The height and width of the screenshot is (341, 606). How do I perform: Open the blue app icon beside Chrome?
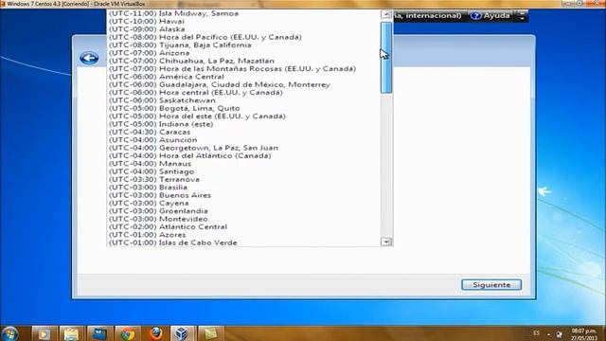pyautogui.click(x=99, y=333)
